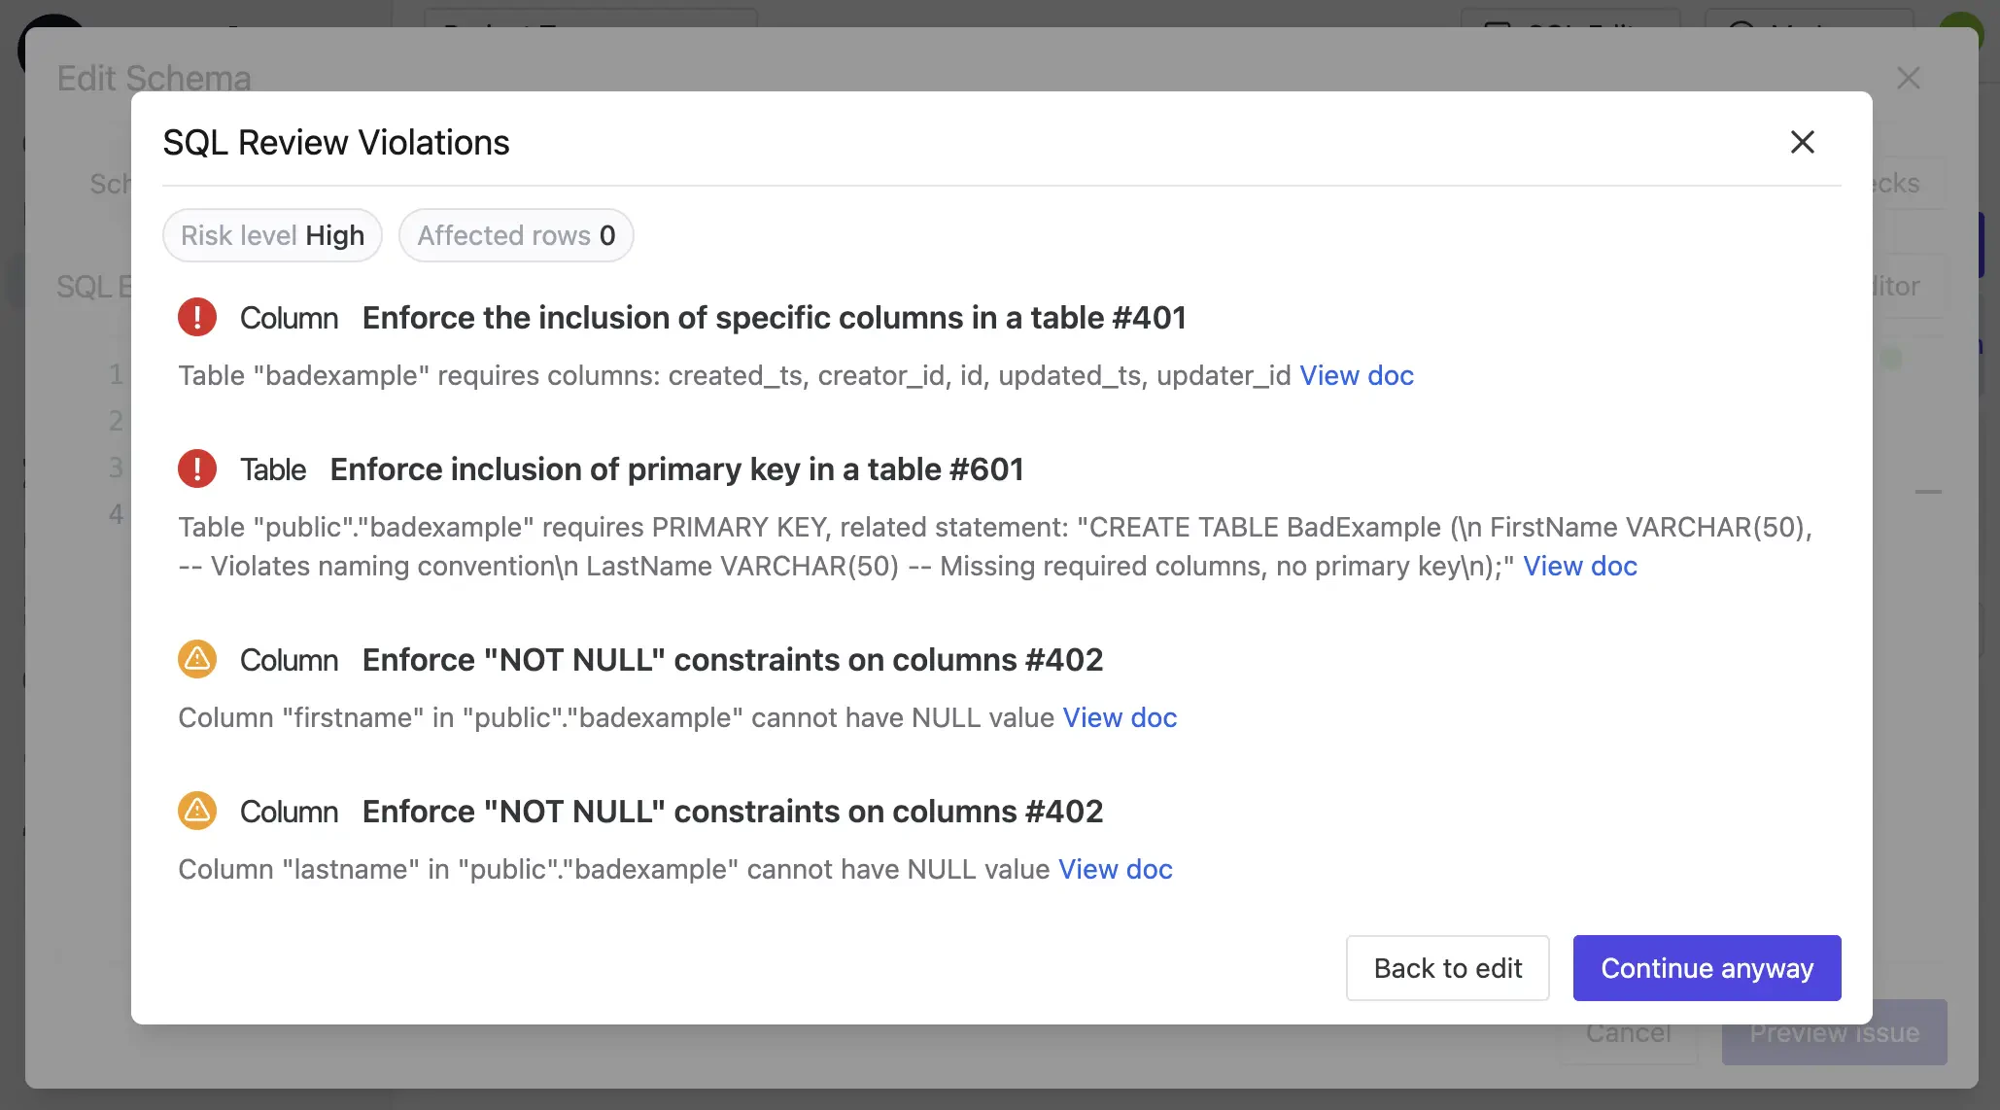Screen dimensions: 2000x1110
Task: Close the Edit Schema window behind the dialog
Action: [1908, 78]
